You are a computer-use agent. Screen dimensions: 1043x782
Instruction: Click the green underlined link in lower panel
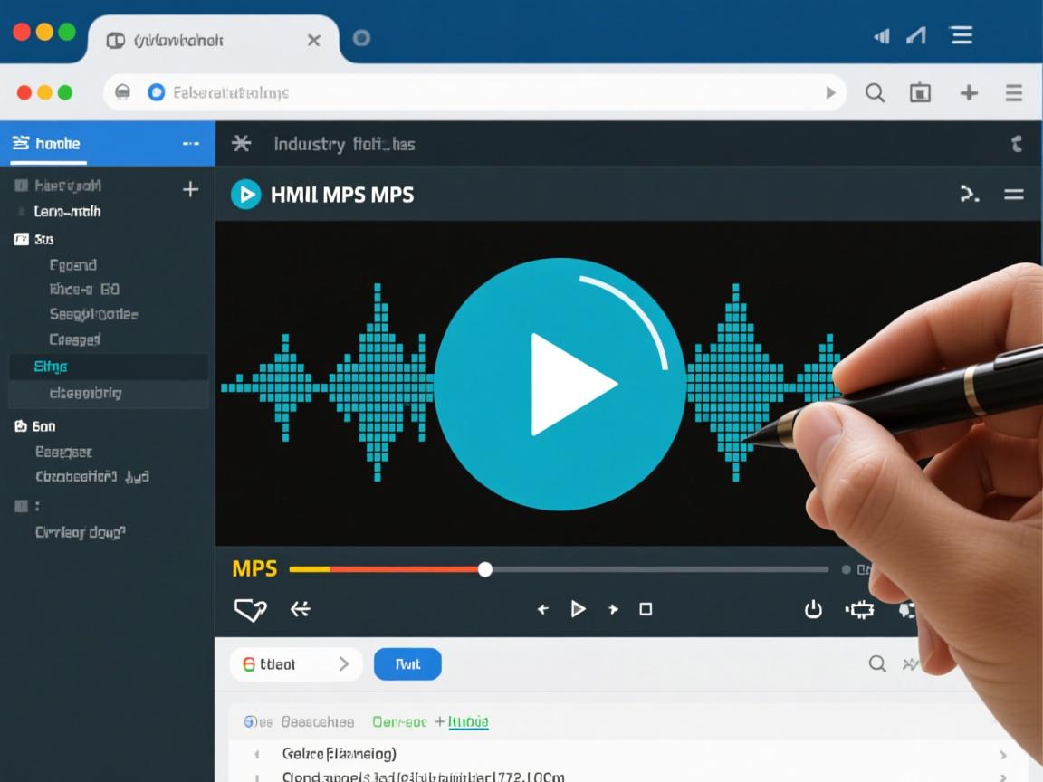coord(467,722)
